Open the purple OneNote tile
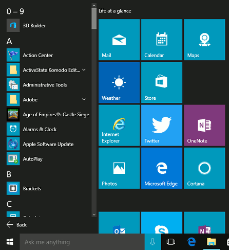This screenshot has height=250, width=229. click(204, 126)
